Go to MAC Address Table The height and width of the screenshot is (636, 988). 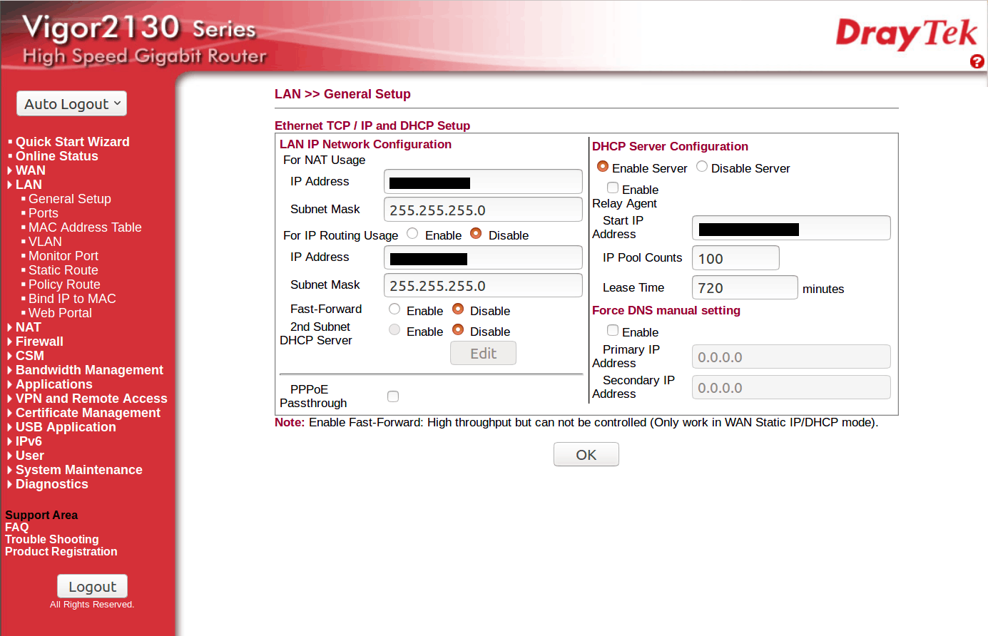[85, 227]
